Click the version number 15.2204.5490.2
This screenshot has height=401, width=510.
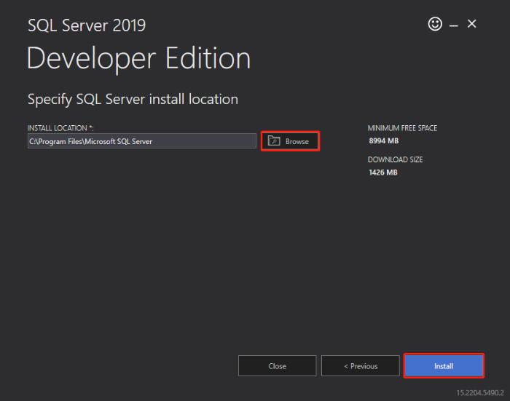(x=480, y=393)
